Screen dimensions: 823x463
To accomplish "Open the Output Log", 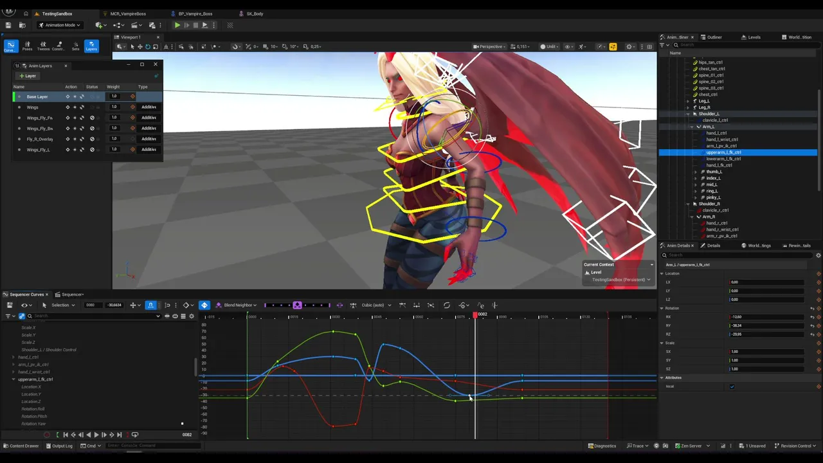I will pyautogui.click(x=59, y=446).
